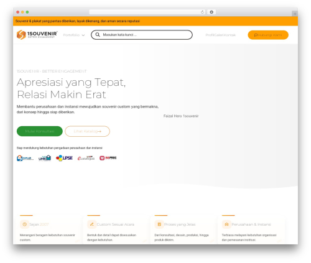
Task: Click the Faizal Hero 1souvenir image placeholder
Action: click(x=181, y=116)
